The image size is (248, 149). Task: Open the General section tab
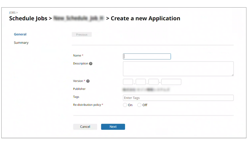(20, 34)
